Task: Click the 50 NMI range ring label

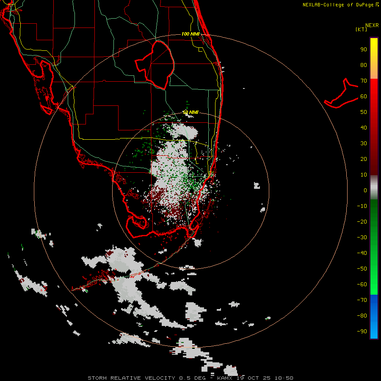Action: (191, 112)
